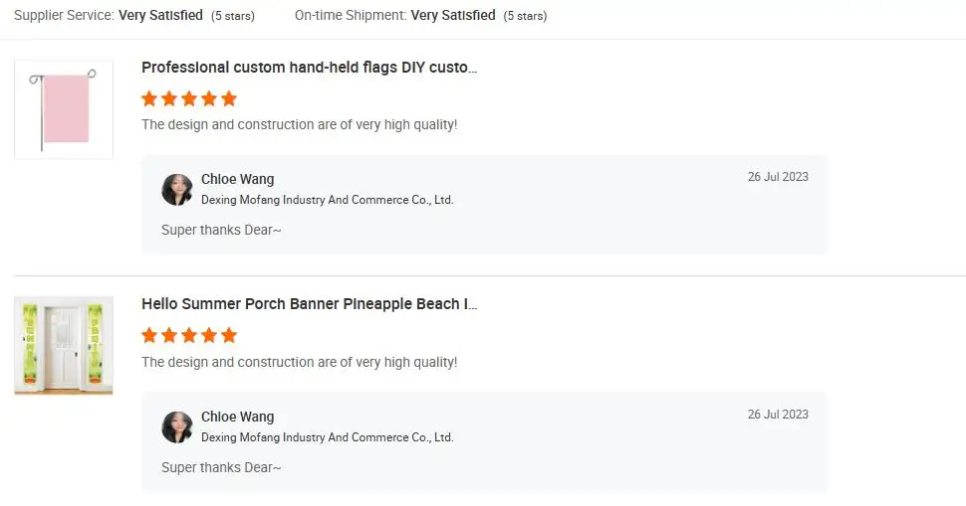Image resolution: width=966 pixels, height=506 pixels.
Task: Open "Hello Summer Porch Banner" product title
Action: coord(309,304)
